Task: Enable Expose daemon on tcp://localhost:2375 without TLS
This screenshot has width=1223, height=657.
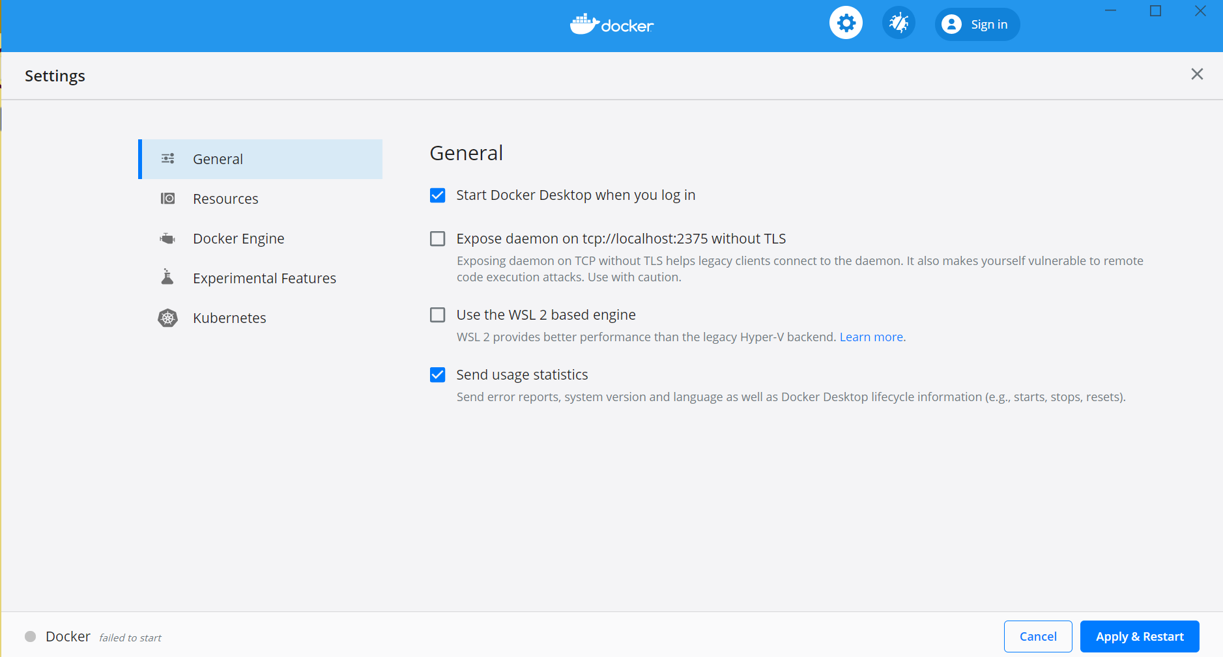Action: [x=438, y=239]
